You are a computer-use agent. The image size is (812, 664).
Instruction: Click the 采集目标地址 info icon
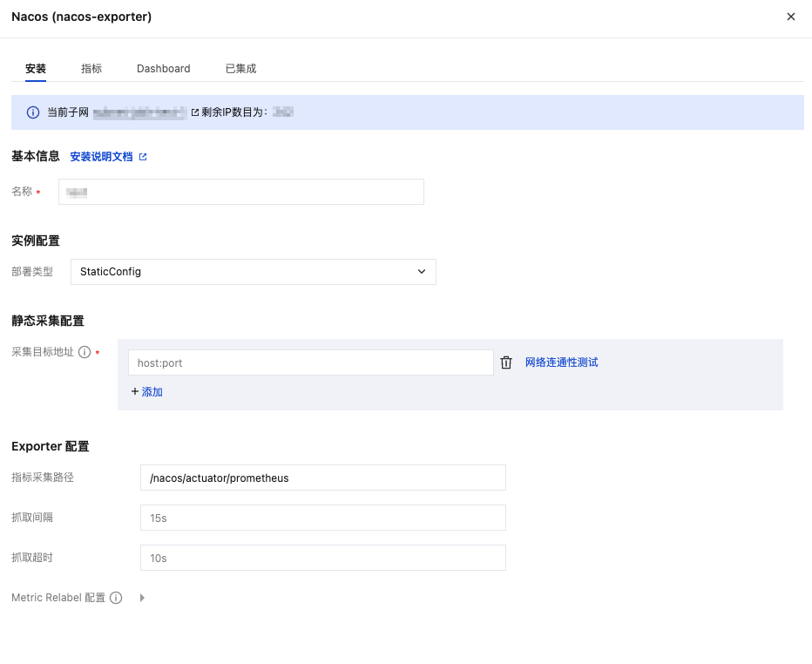[85, 353]
